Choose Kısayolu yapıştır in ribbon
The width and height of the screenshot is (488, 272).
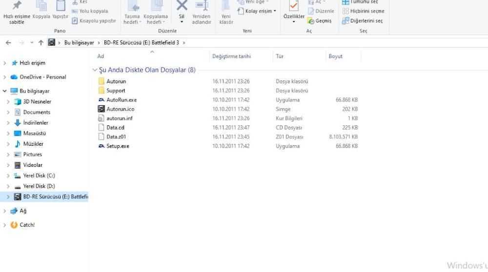pyautogui.click(x=94, y=21)
